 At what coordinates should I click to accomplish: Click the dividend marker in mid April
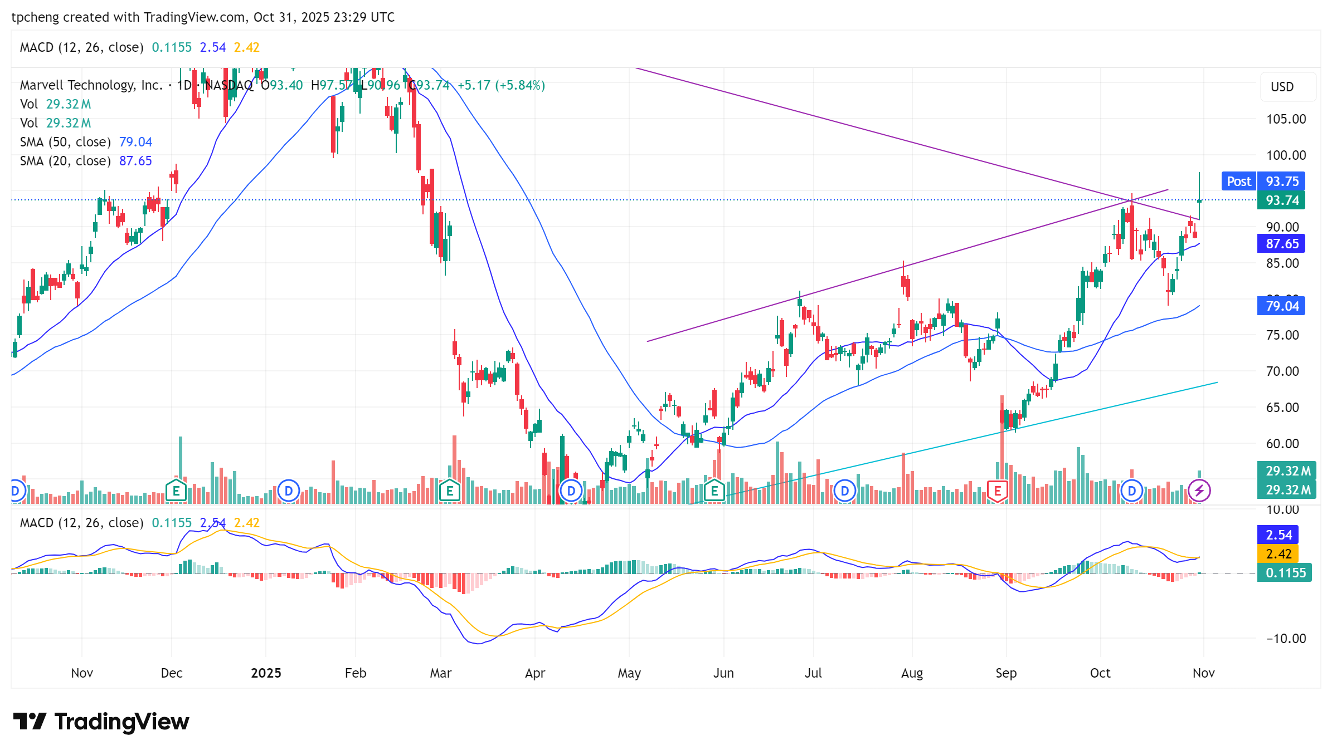(571, 491)
